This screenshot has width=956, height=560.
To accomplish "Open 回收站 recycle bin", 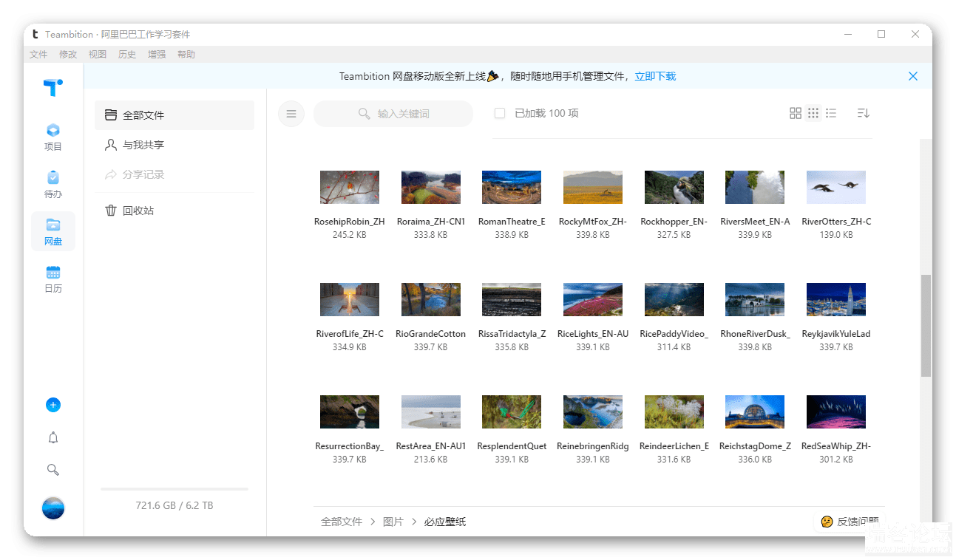I will pyautogui.click(x=174, y=211).
